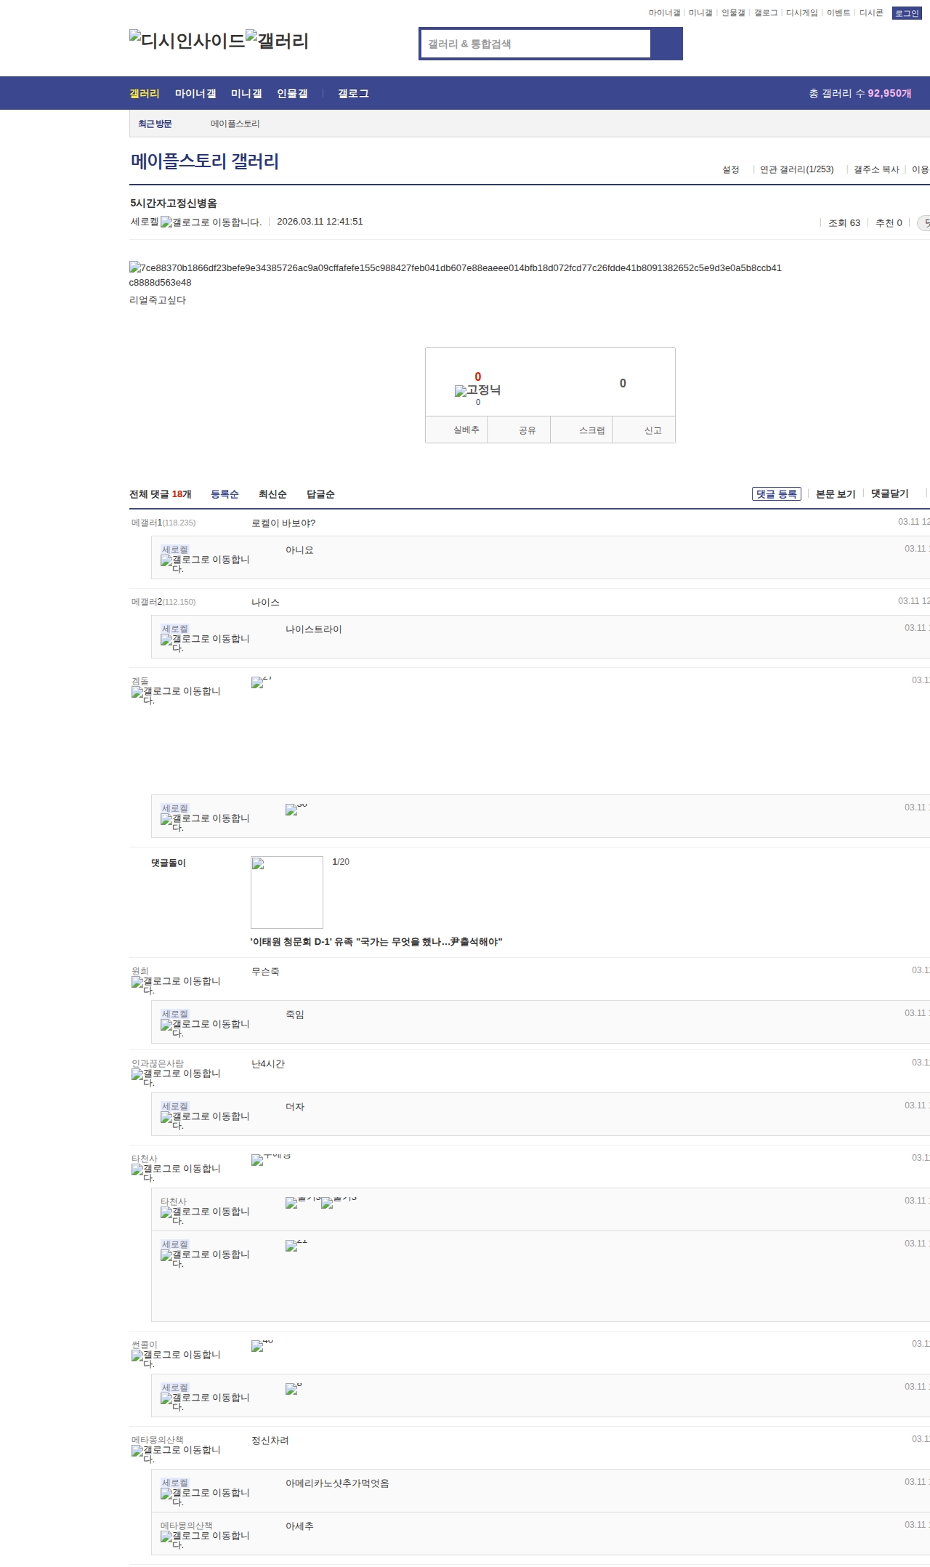Expand the 연관 갤러리(1/253) list

[x=796, y=169]
